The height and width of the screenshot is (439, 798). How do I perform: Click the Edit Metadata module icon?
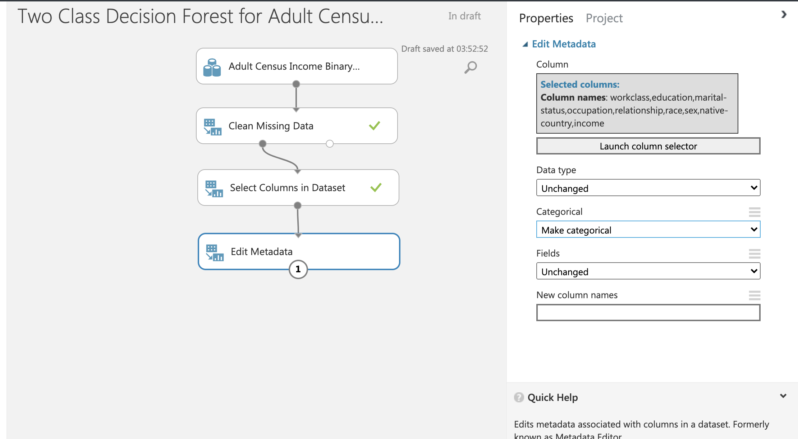[214, 251]
